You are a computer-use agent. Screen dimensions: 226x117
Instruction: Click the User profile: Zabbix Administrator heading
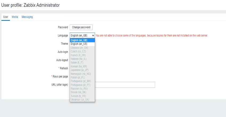30,5
